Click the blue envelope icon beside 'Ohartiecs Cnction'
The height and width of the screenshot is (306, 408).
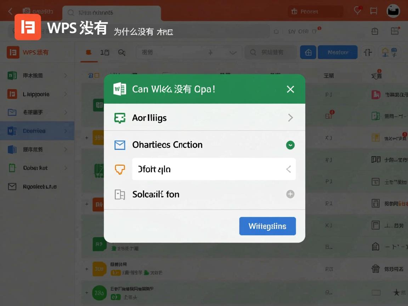click(120, 144)
